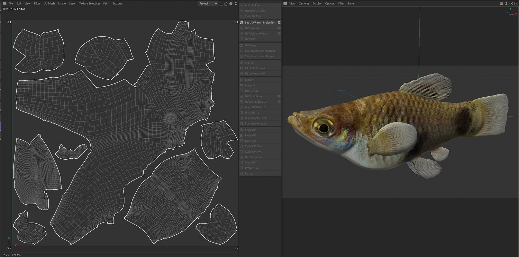
Task: Click Line Up UV
Action: (260, 91)
